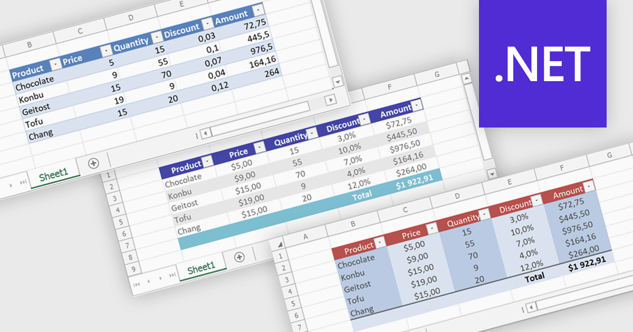Add a new sheet in the purple-table window
The height and width of the screenshot is (332, 633).
tap(239, 257)
